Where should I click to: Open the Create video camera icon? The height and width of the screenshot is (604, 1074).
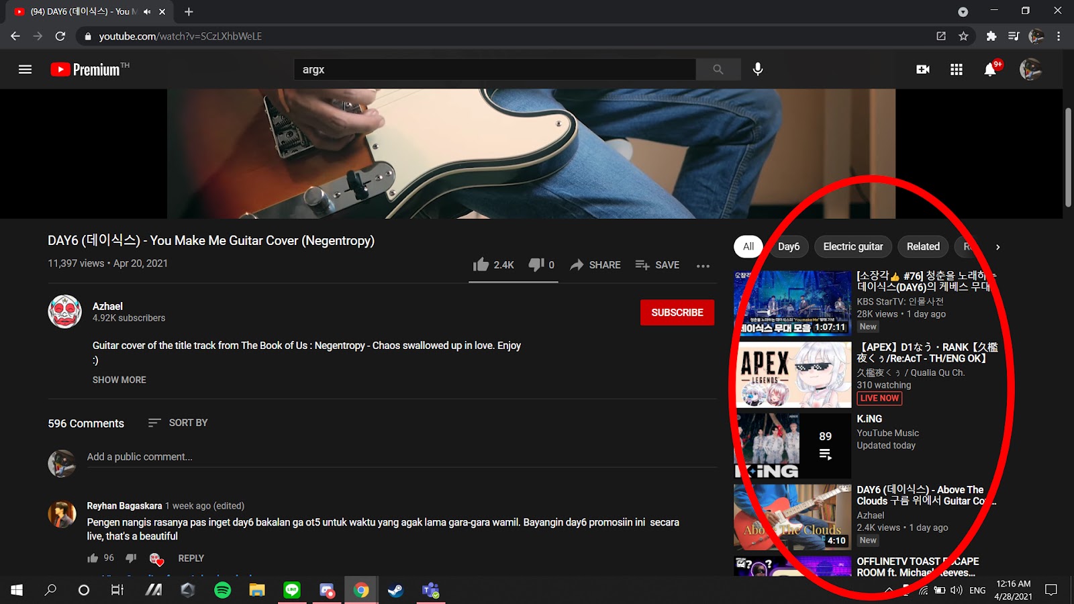(923, 69)
